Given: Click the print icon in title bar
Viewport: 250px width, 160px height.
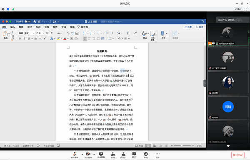Looking at the screenshot, I should [54, 21].
